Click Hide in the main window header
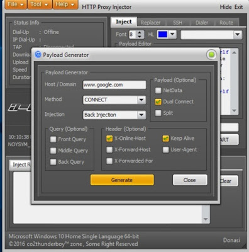 click(226, 7)
